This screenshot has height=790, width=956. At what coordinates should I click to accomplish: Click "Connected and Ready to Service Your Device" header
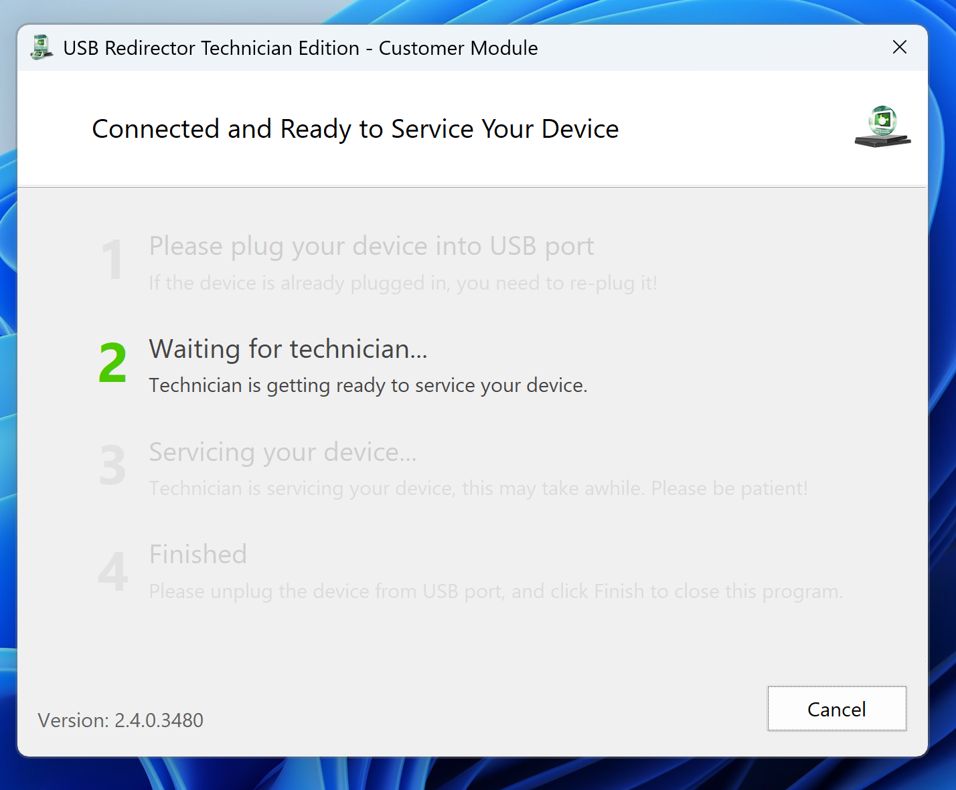[x=355, y=129]
